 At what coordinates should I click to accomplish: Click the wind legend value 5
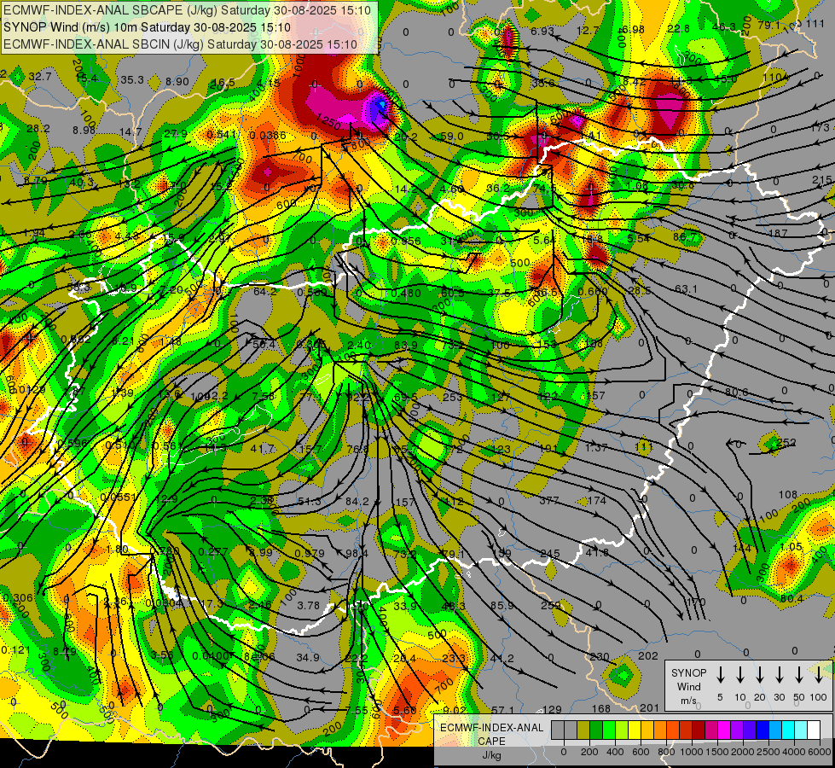tap(720, 697)
